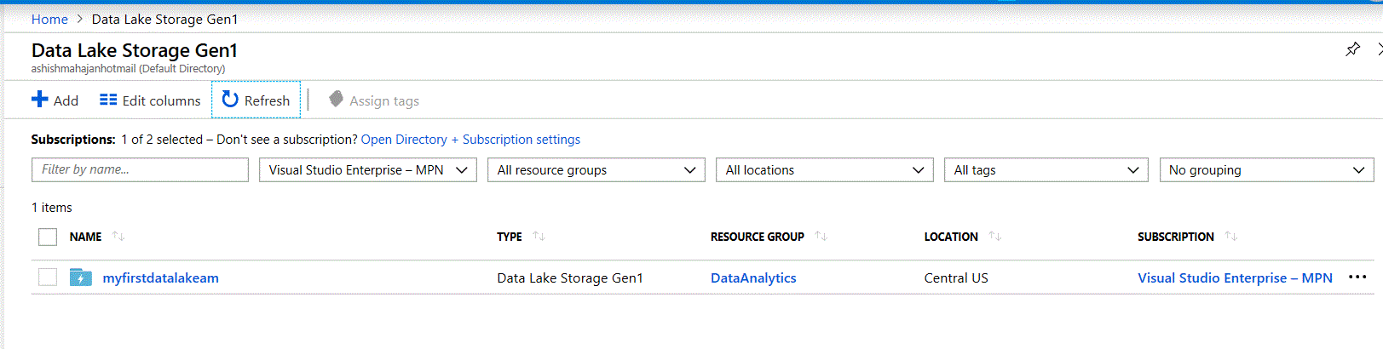Viewport: 1383px width, 349px height.
Task: Open the row ellipsis menu
Action: pos(1357,277)
